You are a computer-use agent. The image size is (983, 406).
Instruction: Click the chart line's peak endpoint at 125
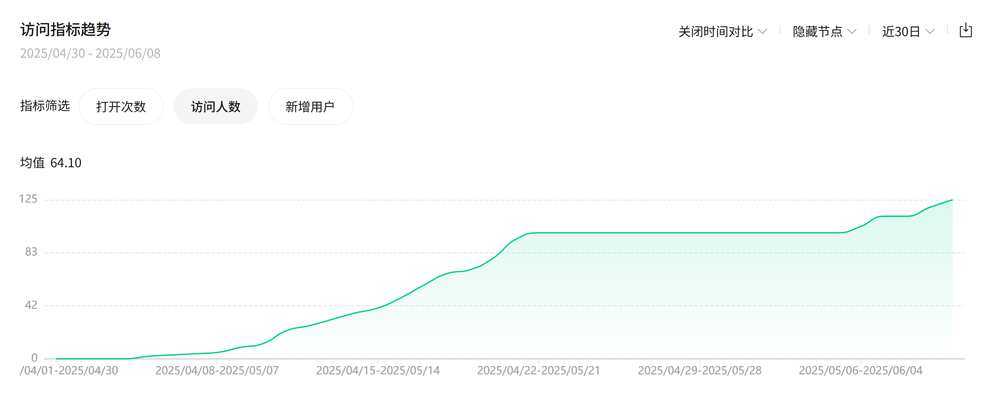click(x=952, y=200)
